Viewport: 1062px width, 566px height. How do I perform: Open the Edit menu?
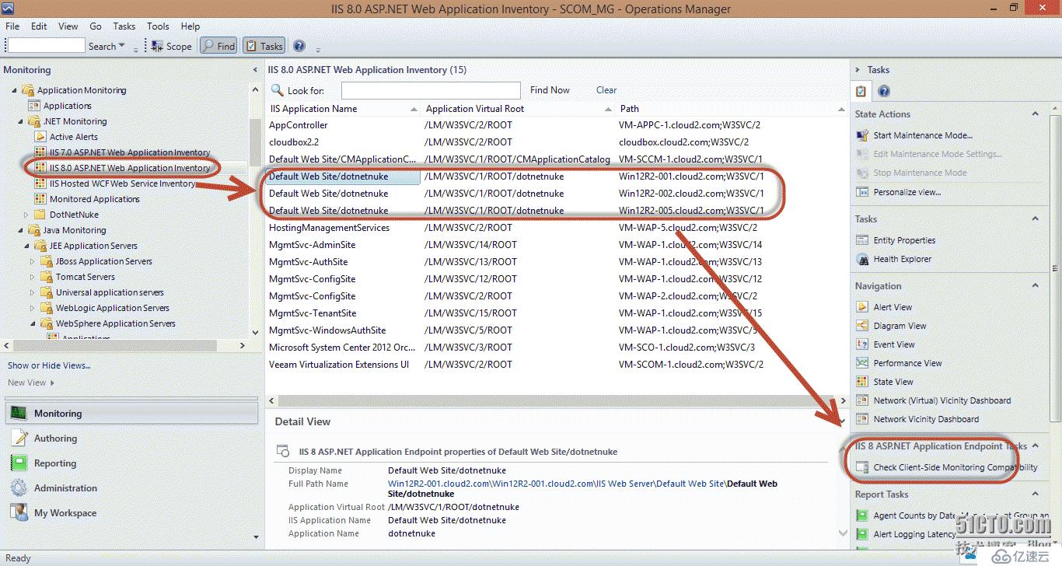pos(39,26)
